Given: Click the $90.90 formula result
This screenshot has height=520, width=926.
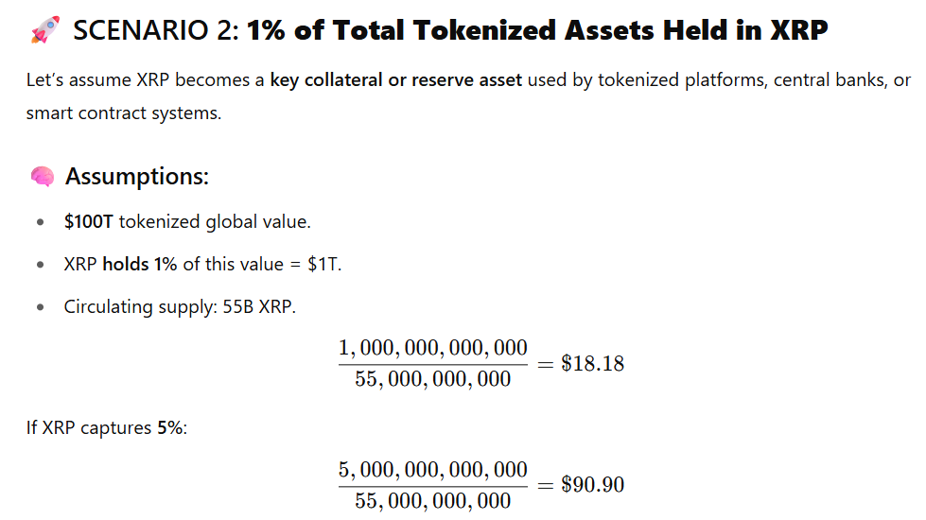Looking at the screenshot, I should pos(592,485).
